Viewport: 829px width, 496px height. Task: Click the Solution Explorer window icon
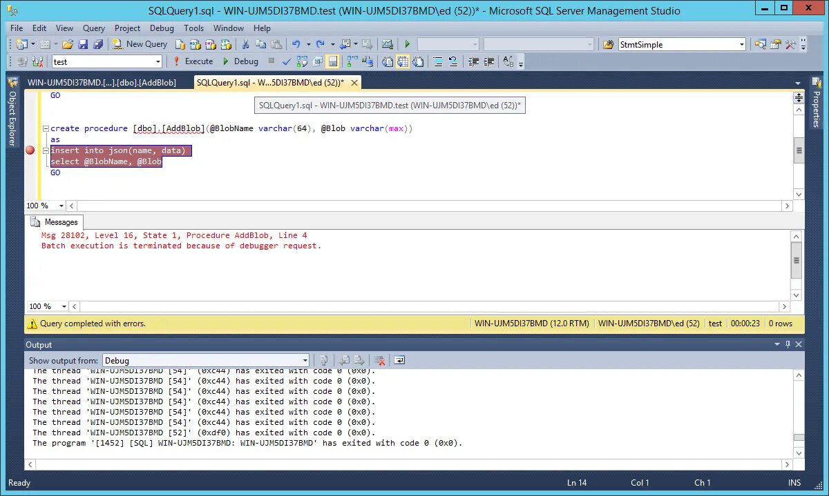coord(760,44)
